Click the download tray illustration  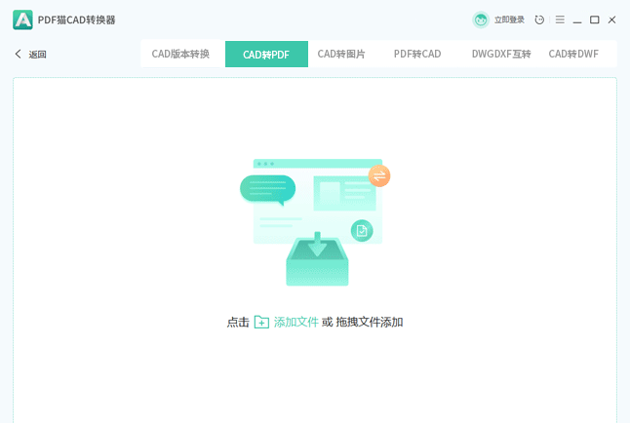tap(317, 257)
